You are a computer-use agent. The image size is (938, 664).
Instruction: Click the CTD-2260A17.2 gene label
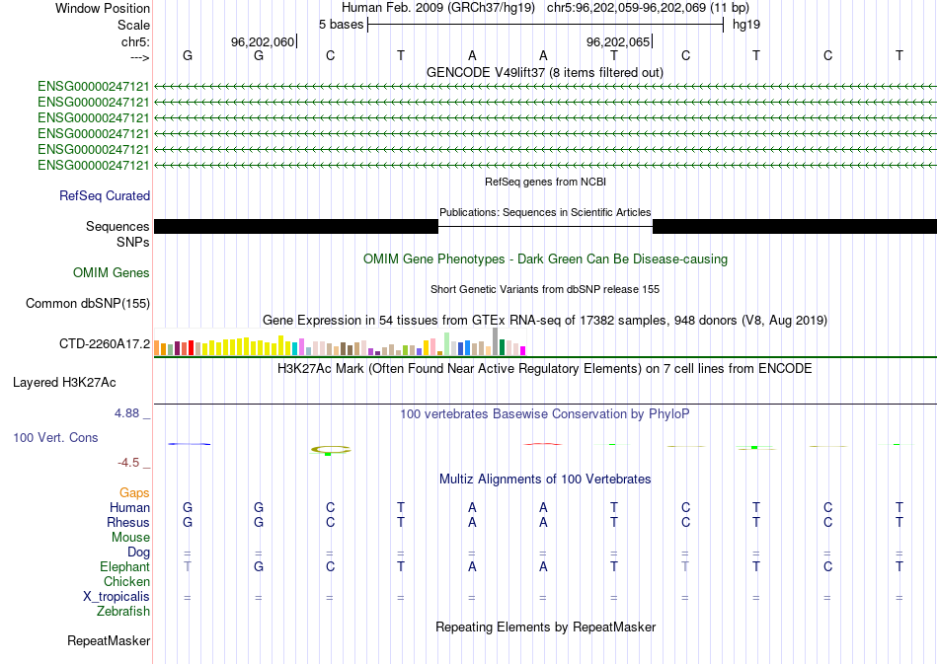(x=105, y=343)
